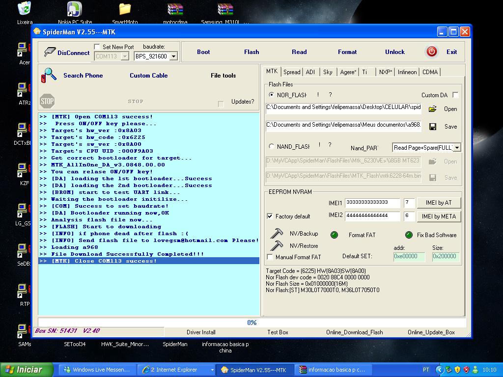Open the KZF desktop shortcut
The height and width of the screenshot is (377, 503).
click(23, 174)
